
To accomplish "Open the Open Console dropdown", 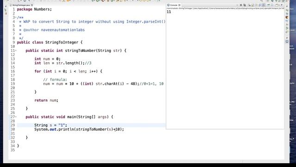I will pos(279,5).
